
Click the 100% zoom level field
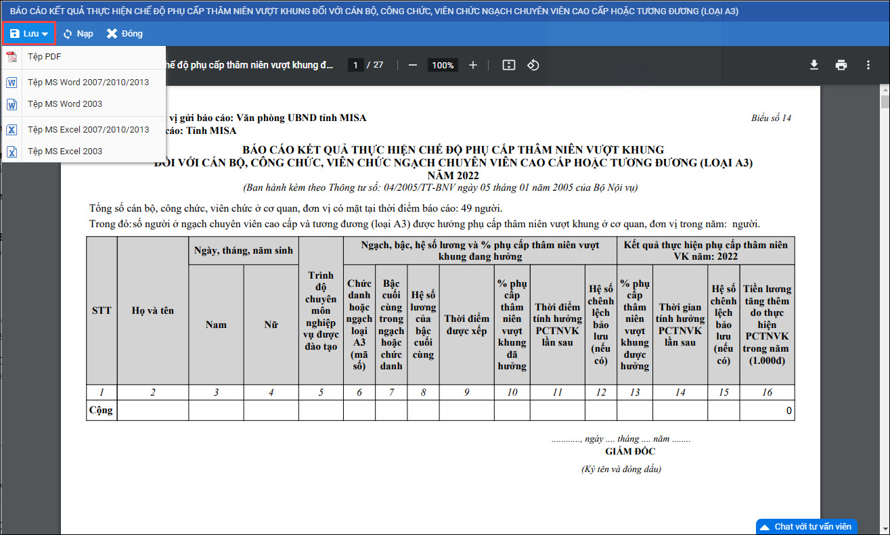[443, 65]
